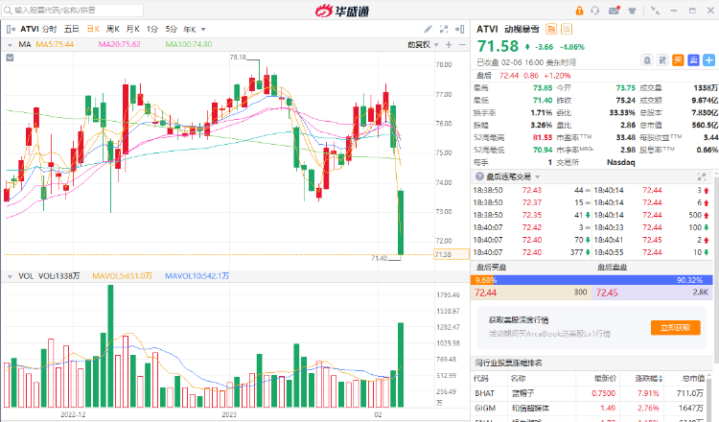Click the headset customer service icon

point(594,11)
